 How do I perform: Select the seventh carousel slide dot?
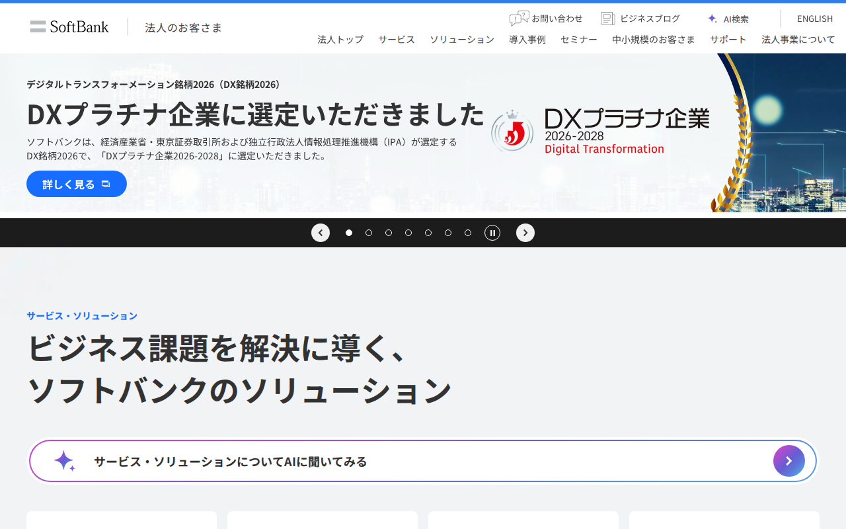tap(468, 233)
